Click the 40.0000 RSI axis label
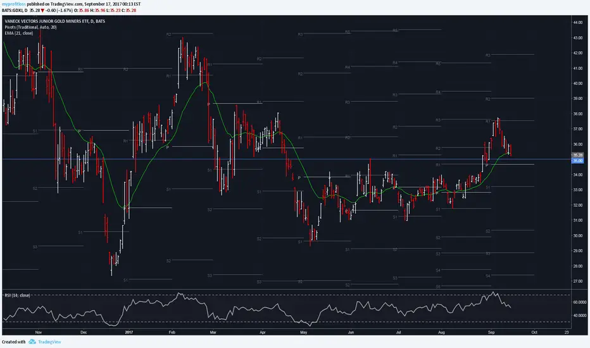Viewport: 590px width, 348px height. (x=579, y=315)
